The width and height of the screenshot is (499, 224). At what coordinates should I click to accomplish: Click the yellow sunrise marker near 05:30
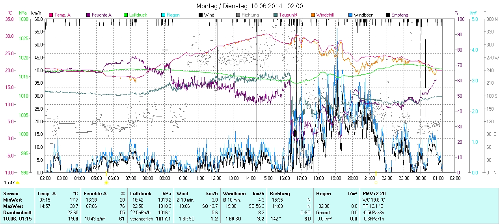(x=106, y=183)
